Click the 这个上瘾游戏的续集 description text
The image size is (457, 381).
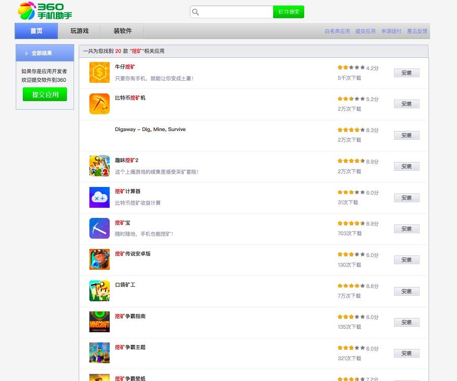tap(157, 172)
